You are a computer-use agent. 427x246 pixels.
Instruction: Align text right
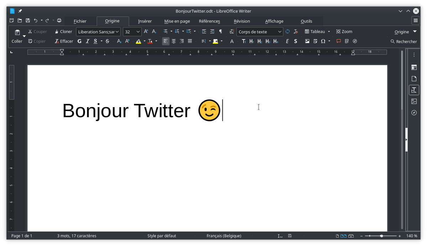click(182, 41)
